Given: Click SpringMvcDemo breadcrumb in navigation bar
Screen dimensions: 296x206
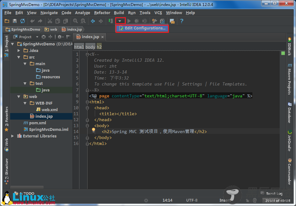Looking at the screenshot, I should pyautogui.click(x=23, y=29).
